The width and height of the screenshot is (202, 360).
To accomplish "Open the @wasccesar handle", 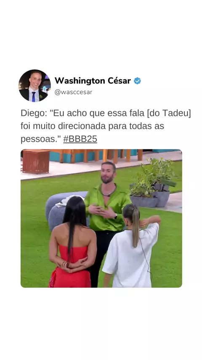I will pyautogui.click(x=73, y=92).
